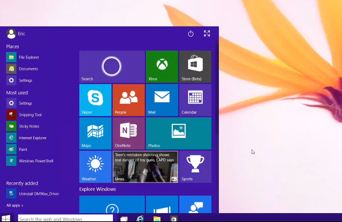Open the help question mark tile
Viewport: 342px width, 222px height.
(112, 204)
